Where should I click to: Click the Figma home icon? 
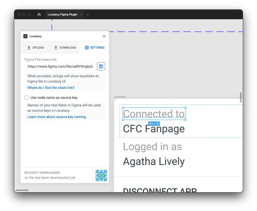coord(39,14)
